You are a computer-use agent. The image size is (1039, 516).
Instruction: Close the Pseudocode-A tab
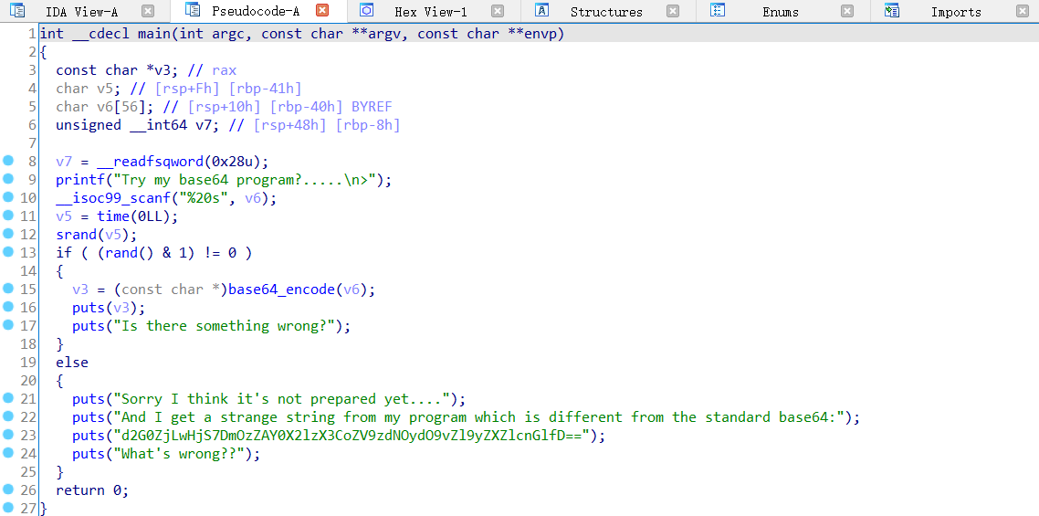point(321,11)
